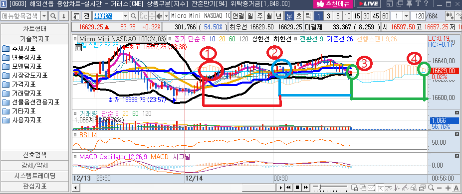Open the 기술적지표 panel tab

point(35,39)
